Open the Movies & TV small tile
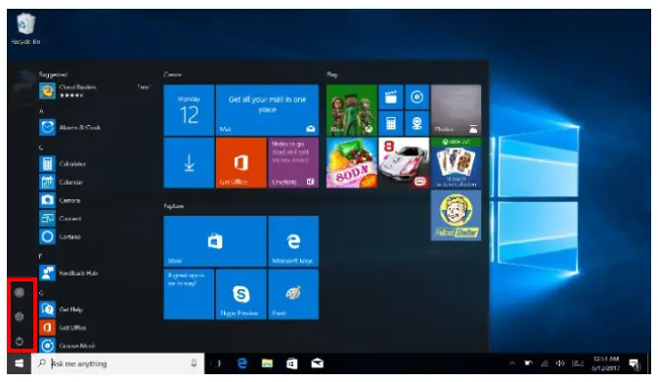This screenshot has width=658, height=382. point(391,98)
